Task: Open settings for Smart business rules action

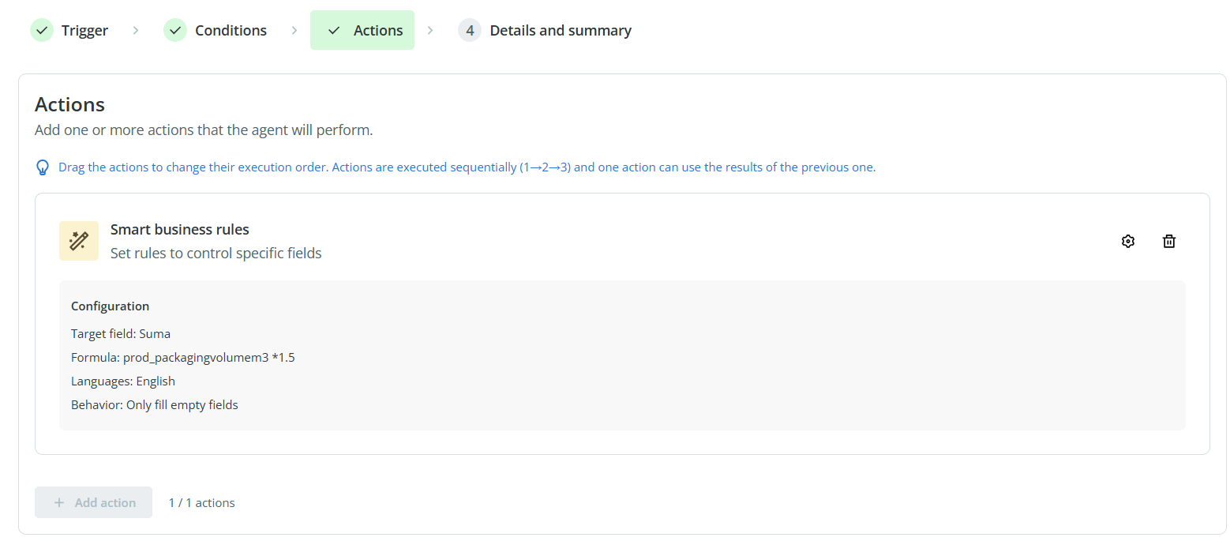Action: tap(1128, 242)
